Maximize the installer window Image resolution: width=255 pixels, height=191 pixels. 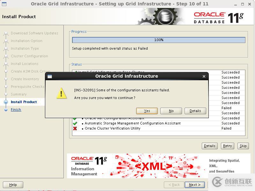243,4
